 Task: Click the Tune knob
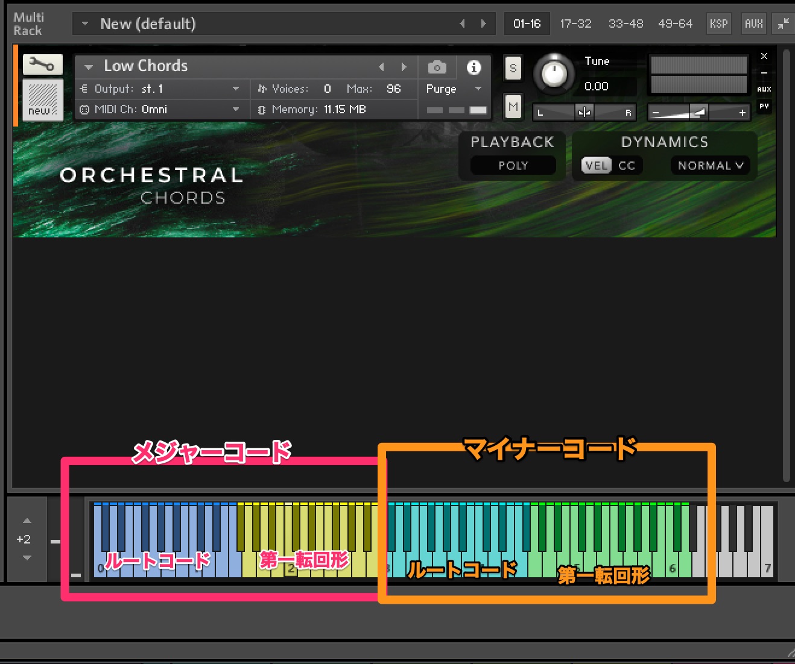(x=554, y=74)
